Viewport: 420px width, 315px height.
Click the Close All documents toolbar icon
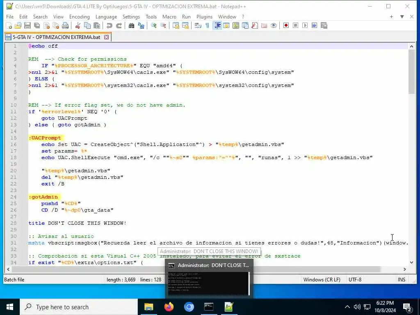56,25
